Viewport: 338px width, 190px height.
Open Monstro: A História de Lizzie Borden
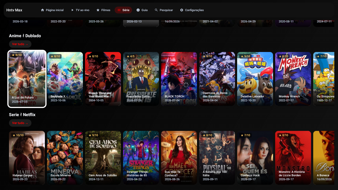click(x=293, y=158)
